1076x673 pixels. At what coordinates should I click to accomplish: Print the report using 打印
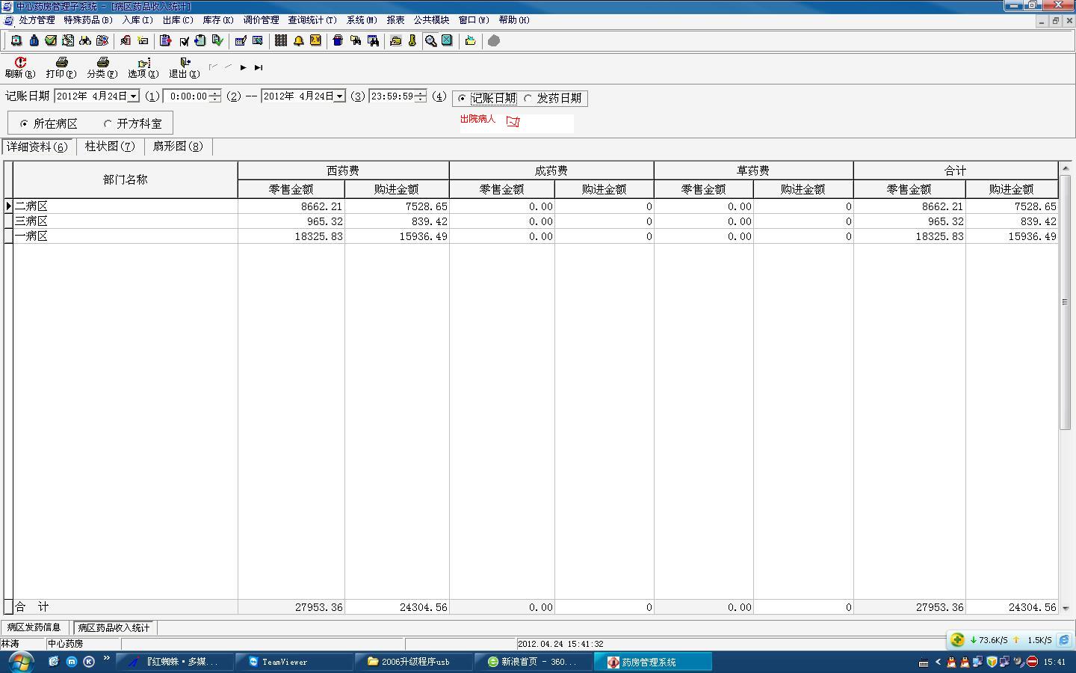(x=61, y=68)
